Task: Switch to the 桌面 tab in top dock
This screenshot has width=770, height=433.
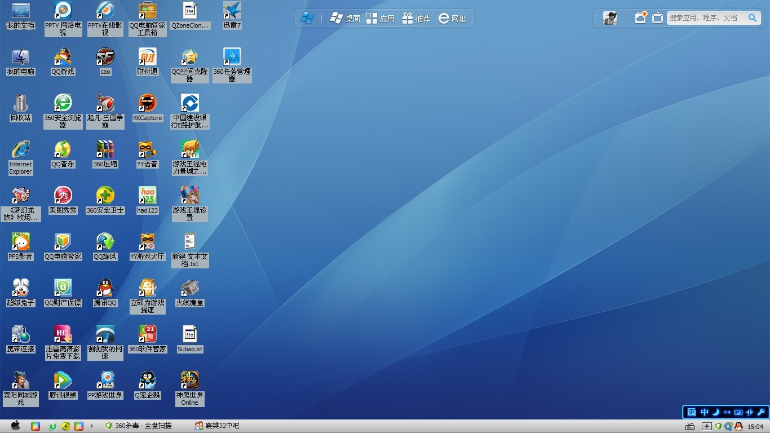Action: (x=345, y=19)
